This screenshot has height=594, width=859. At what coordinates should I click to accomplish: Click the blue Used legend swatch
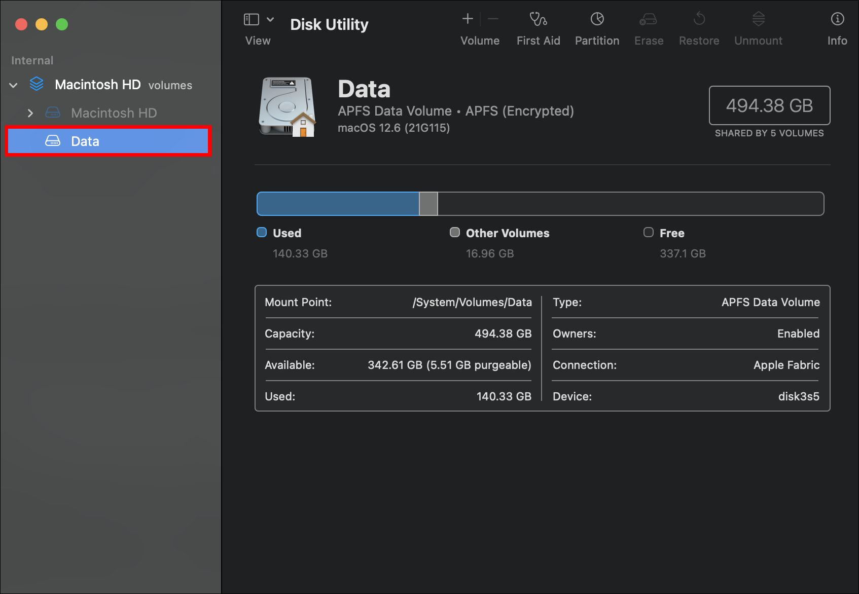point(262,233)
